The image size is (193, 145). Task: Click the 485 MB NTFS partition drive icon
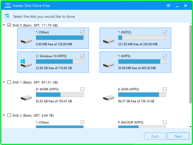click(108, 64)
